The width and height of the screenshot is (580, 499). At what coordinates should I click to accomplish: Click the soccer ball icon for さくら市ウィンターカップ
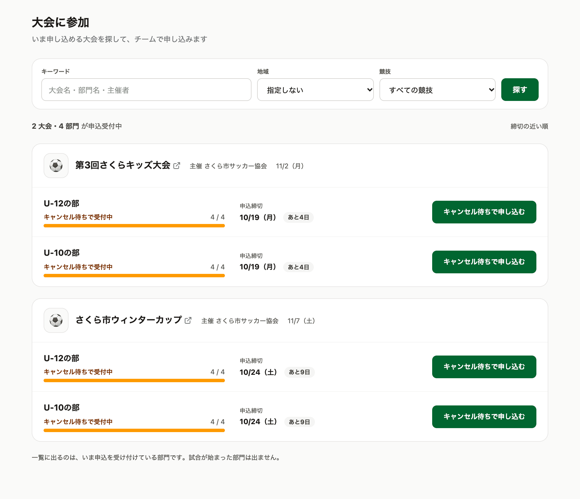[x=56, y=320]
